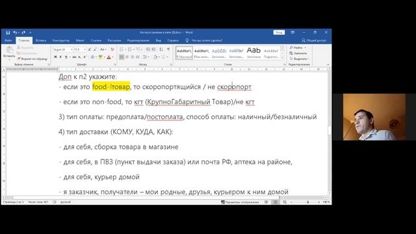Justify the paragraph text
Viewport: 416px width, 234px height.
pyautogui.click(x=138, y=57)
